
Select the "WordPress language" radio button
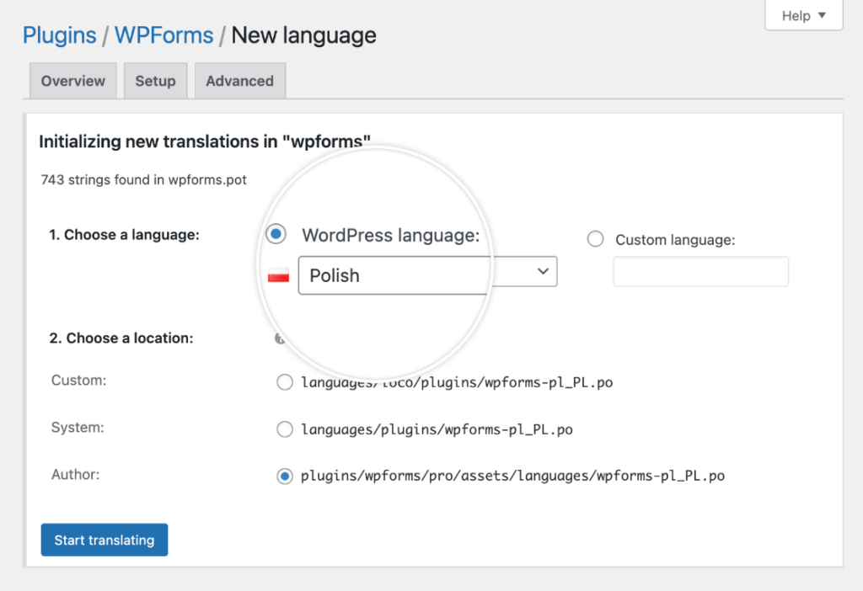point(276,234)
